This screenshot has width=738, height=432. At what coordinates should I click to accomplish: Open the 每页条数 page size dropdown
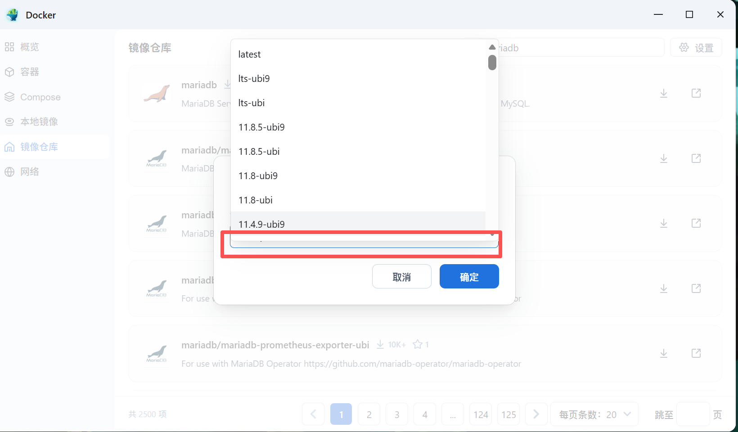pos(594,414)
